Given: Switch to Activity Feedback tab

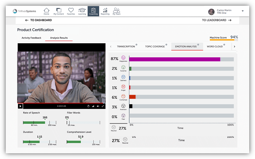Looking at the screenshot, I should (x=31, y=38).
